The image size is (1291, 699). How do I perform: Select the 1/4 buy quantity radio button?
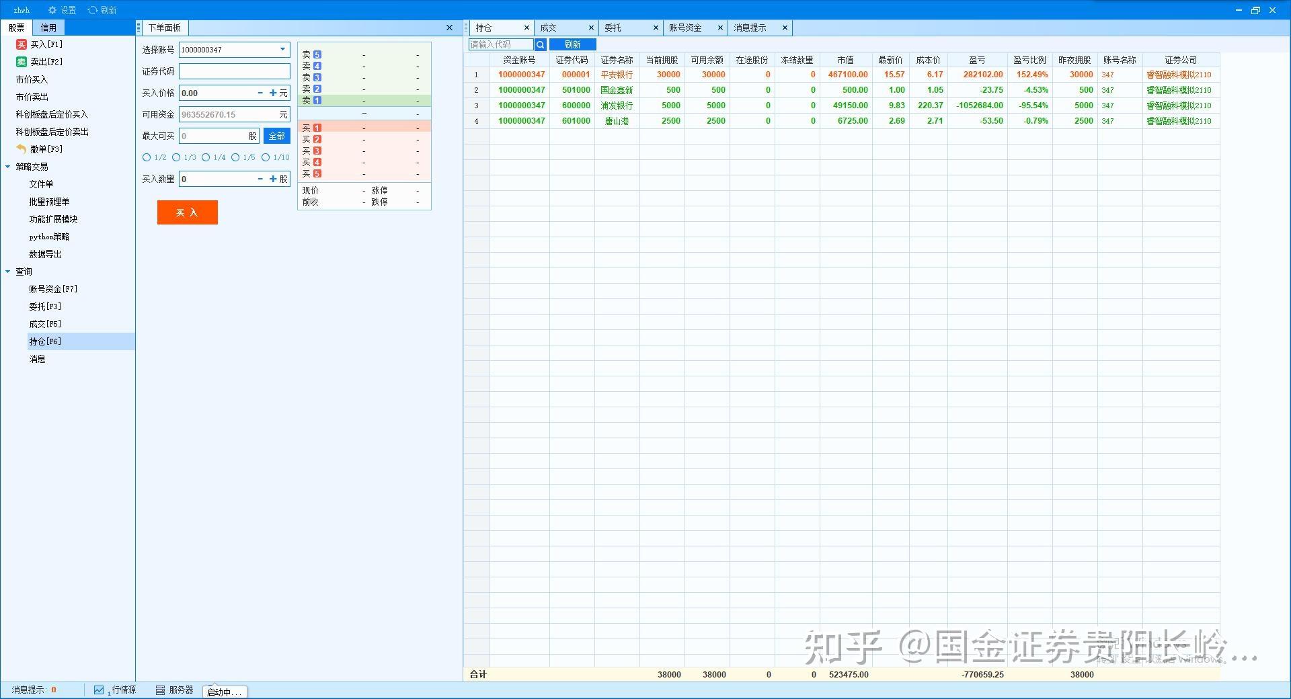click(x=206, y=157)
